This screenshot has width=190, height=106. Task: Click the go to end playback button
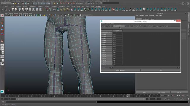pyautogui.click(x=188, y=96)
